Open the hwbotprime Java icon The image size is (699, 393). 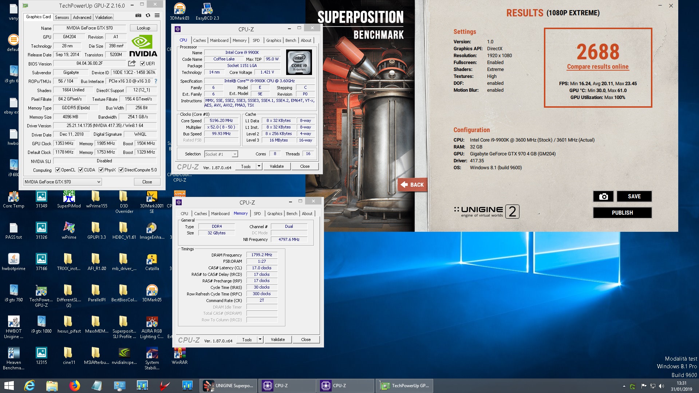pos(13,262)
